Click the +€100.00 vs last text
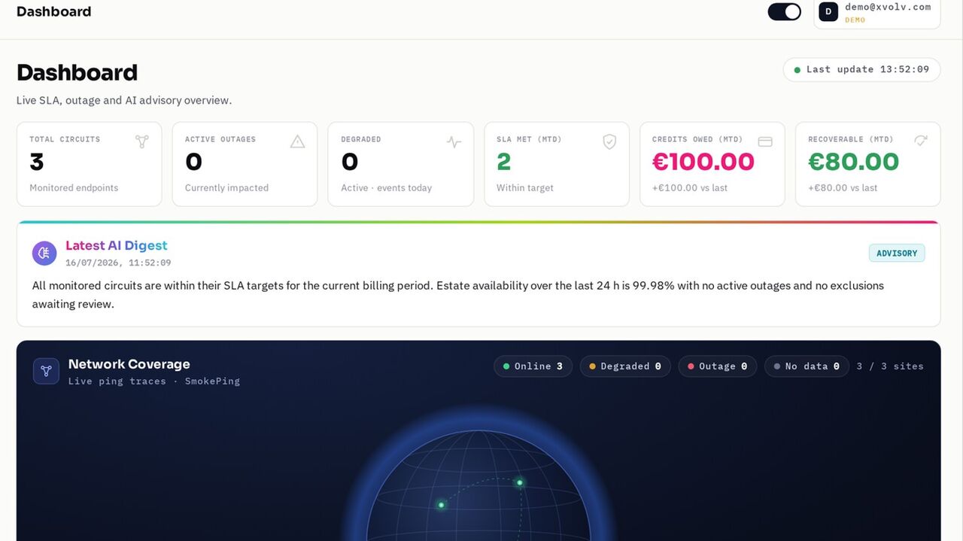 click(690, 188)
